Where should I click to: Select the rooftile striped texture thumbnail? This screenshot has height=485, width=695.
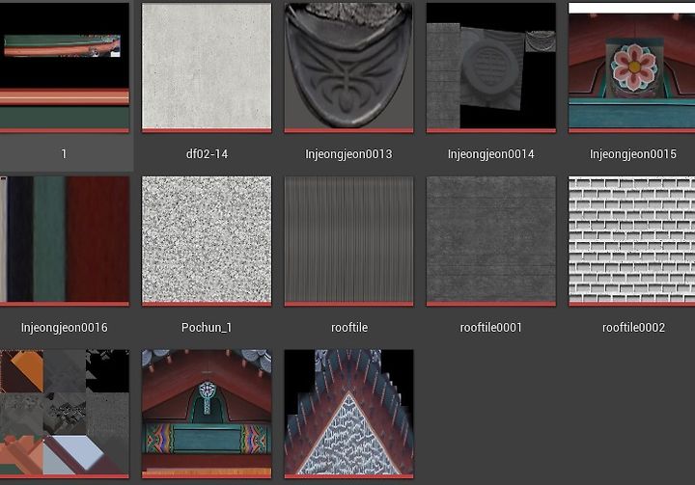pyautogui.click(x=348, y=241)
